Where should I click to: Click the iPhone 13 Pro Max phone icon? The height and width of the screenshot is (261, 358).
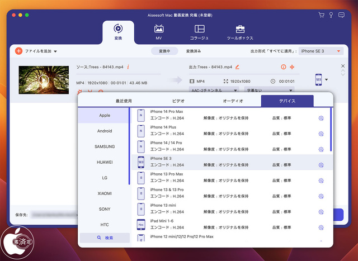pyautogui.click(x=141, y=178)
